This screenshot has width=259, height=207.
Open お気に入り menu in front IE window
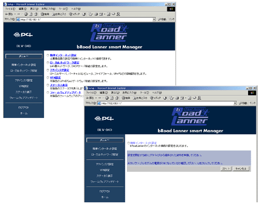[129, 93]
